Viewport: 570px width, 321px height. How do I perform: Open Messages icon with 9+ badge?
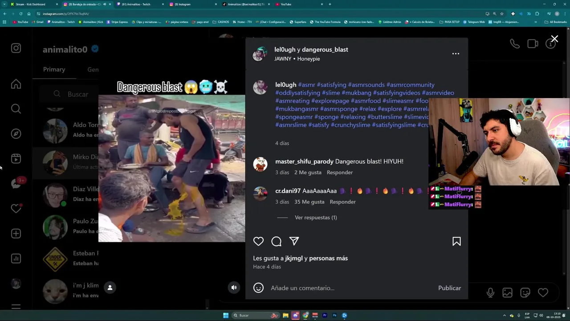(17, 183)
